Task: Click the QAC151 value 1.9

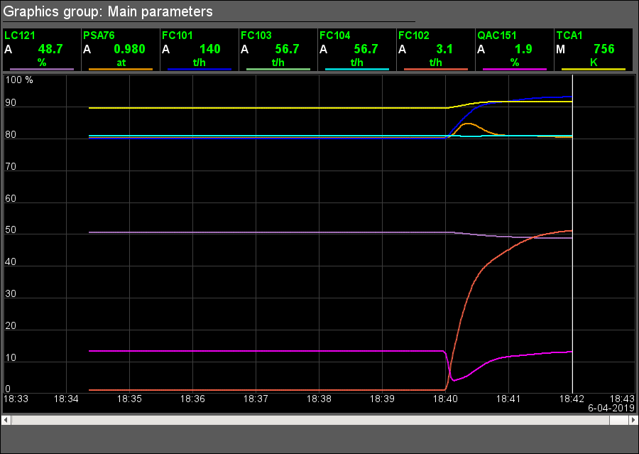Action: (x=524, y=49)
